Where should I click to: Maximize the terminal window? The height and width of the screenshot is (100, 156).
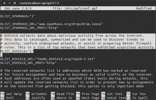pos(15,3)
